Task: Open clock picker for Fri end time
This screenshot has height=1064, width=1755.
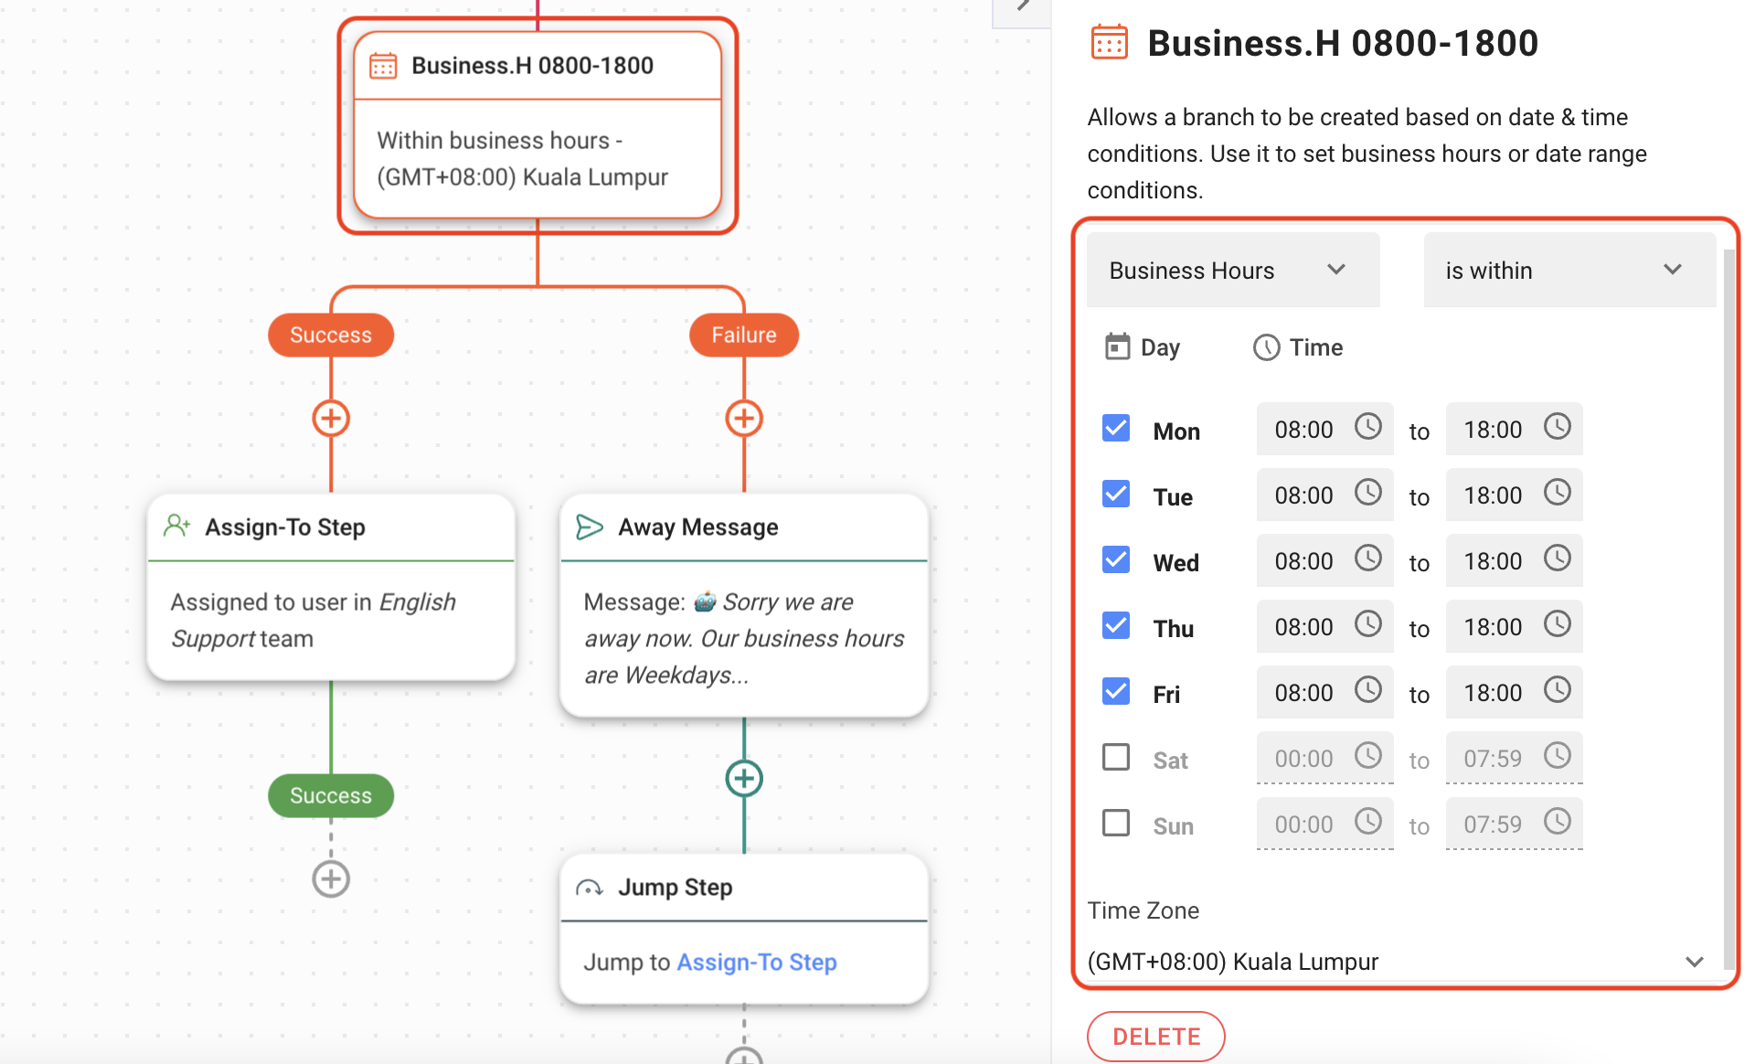Action: 1558,690
